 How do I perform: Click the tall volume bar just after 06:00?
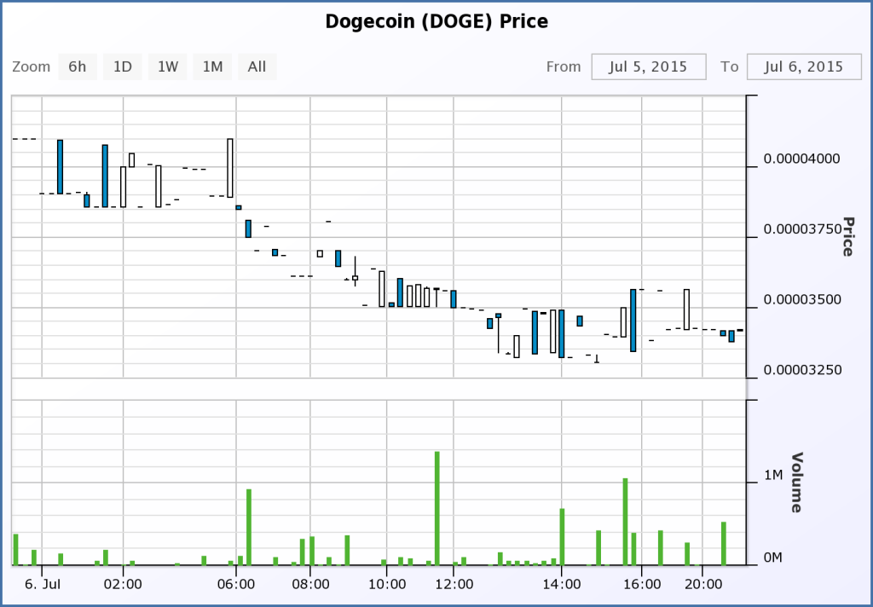tap(249, 528)
